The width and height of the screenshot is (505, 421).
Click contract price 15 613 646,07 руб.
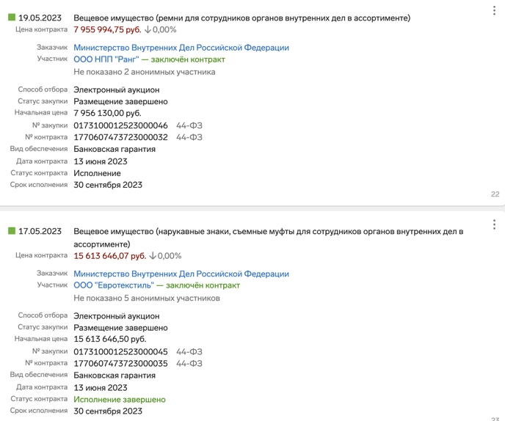(x=110, y=256)
